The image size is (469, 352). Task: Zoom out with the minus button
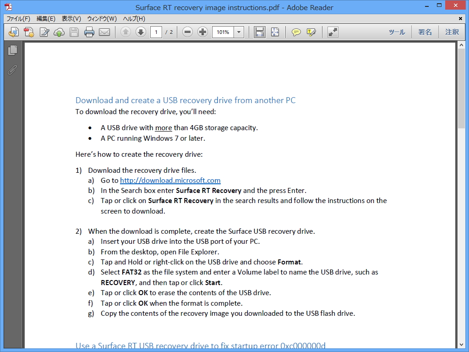(x=187, y=32)
